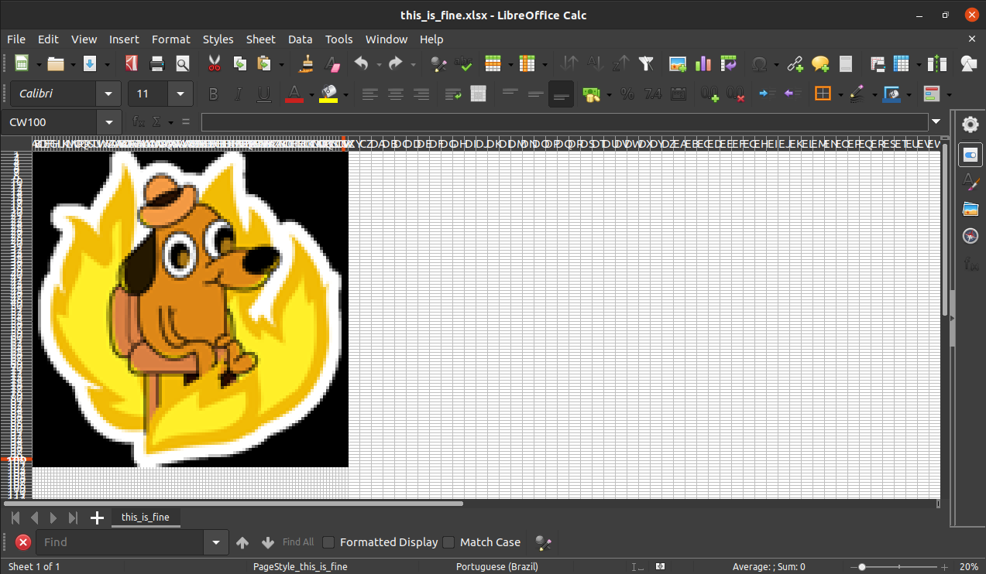
Task: Expand the Paste options dropdown arrow
Action: (281, 64)
